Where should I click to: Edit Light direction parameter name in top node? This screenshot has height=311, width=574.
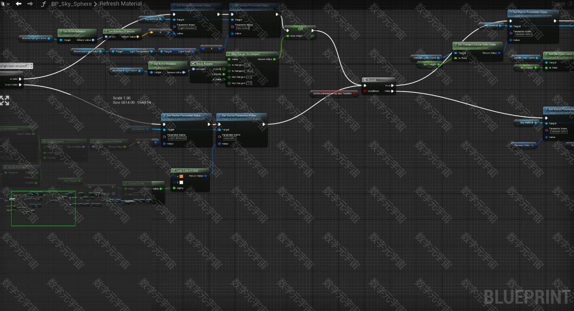(187, 28)
